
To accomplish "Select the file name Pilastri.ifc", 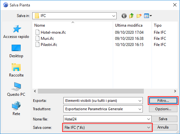I will (49, 45).
